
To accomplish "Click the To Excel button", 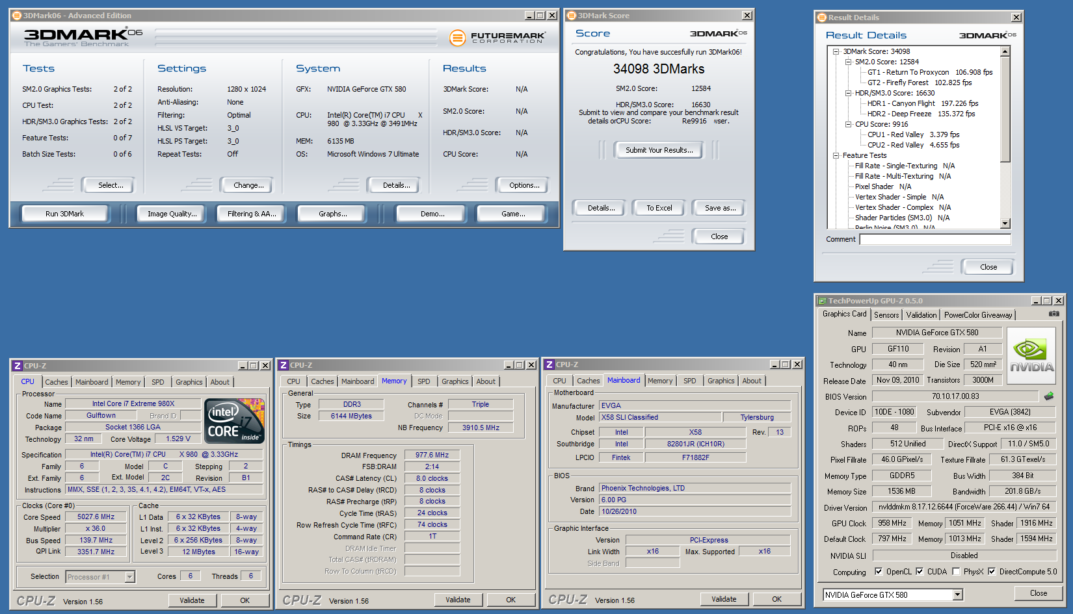I will pyautogui.click(x=659, y=208).
